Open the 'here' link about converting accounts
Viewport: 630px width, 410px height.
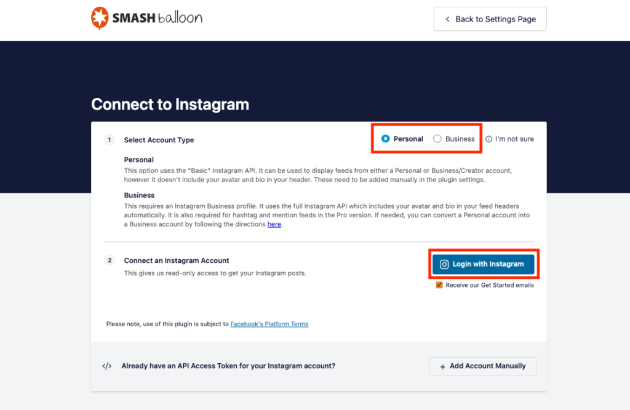pos(274,223)
